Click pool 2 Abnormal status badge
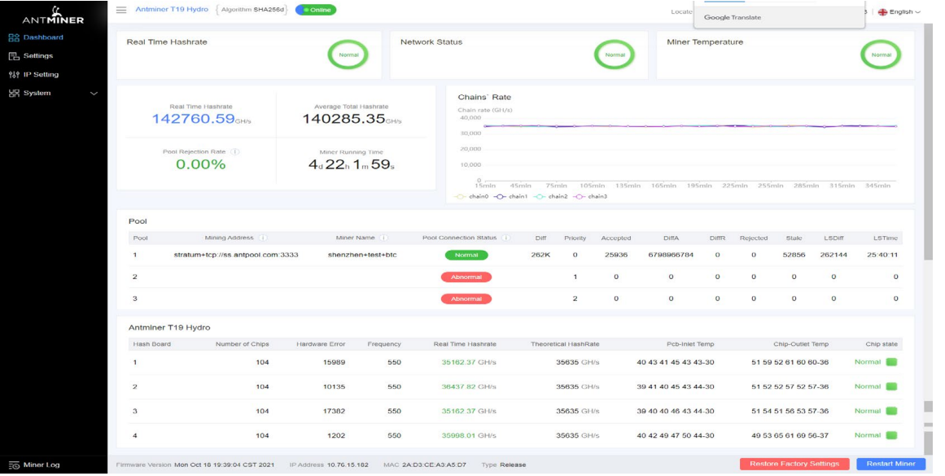Screen dimensions: 945x476 point(466,277)
